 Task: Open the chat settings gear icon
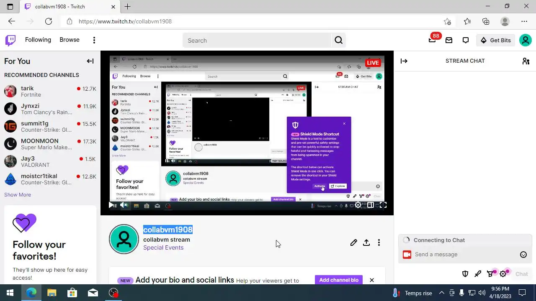(503, 274)
